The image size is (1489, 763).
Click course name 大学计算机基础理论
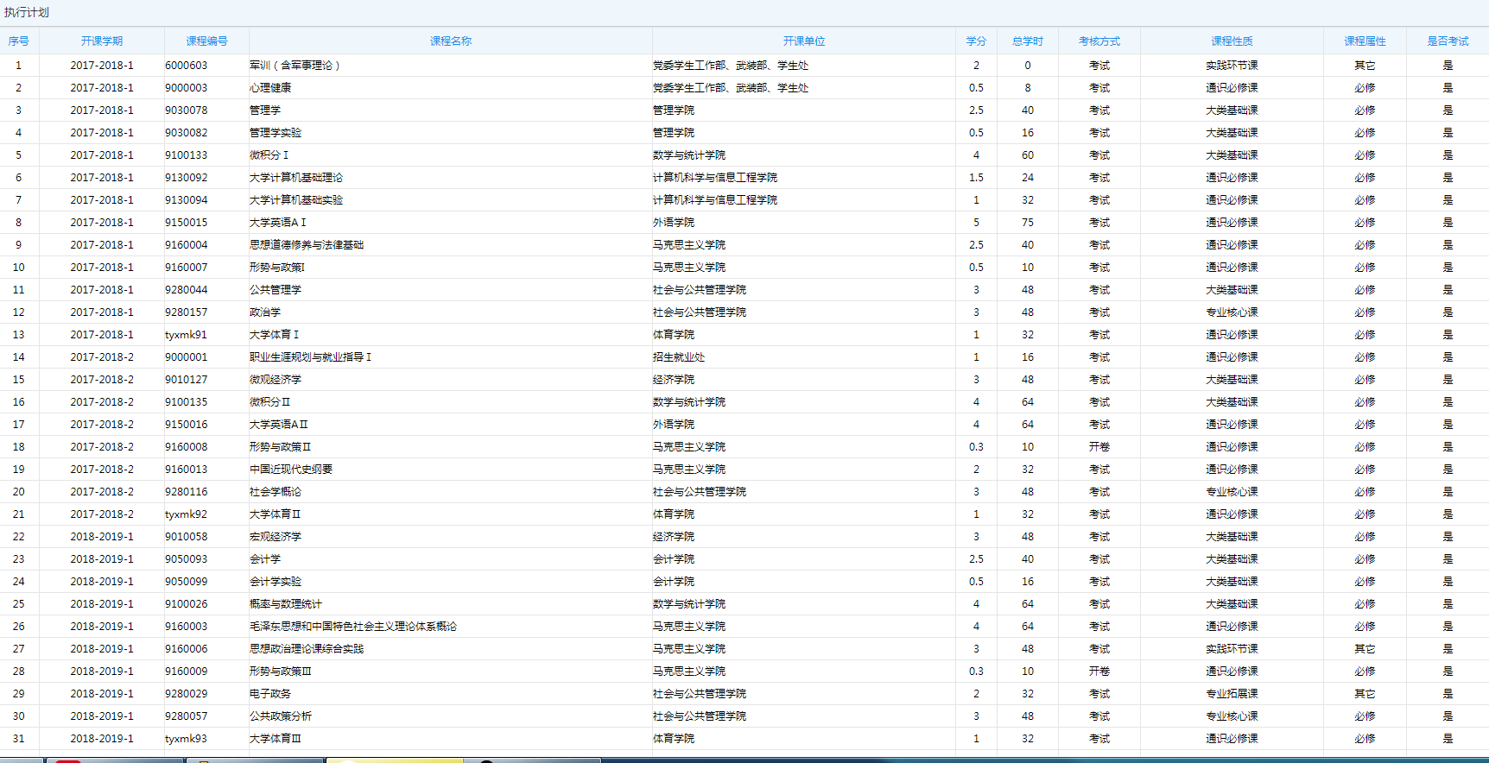coord(296,178)
